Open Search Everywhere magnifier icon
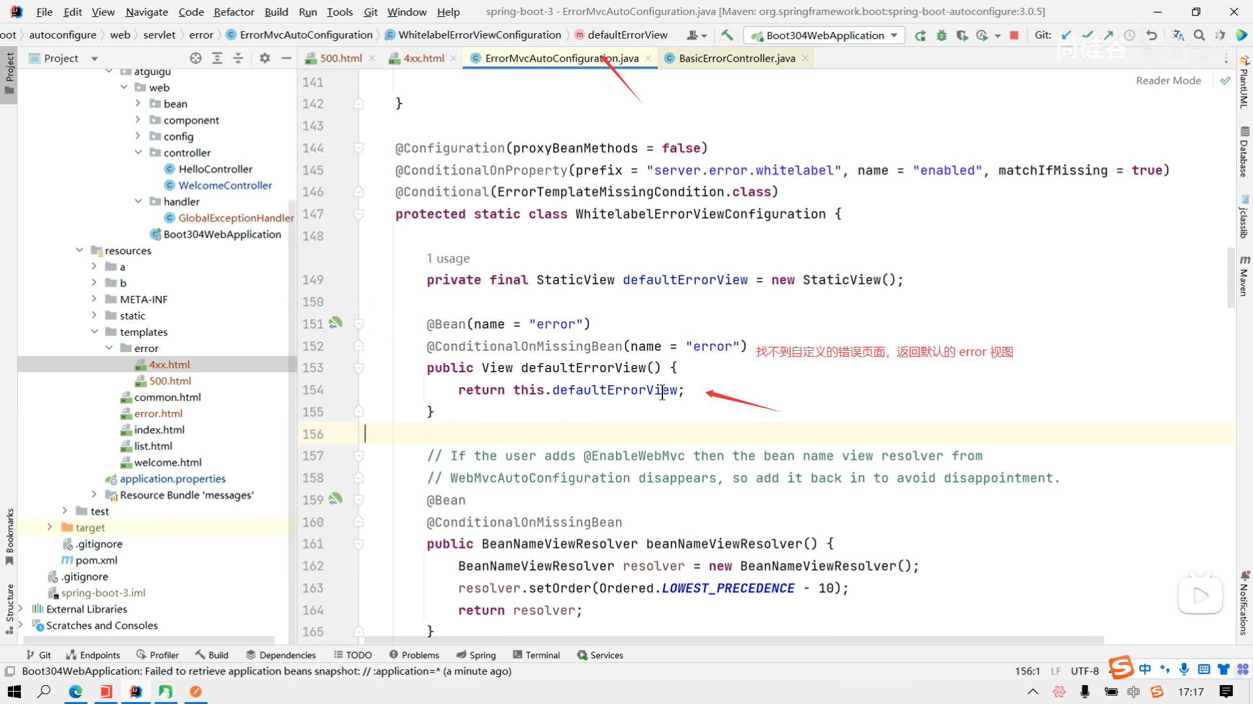The width and height of the screenshot is (1253, 704). [1199, 35]
